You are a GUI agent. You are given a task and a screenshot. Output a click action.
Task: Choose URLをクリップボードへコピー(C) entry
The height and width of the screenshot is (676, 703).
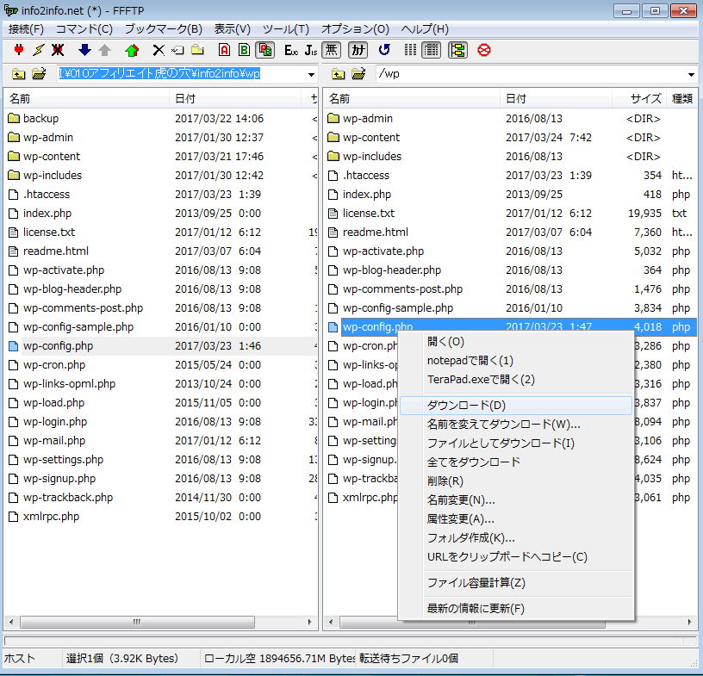(x=516, y=557)
